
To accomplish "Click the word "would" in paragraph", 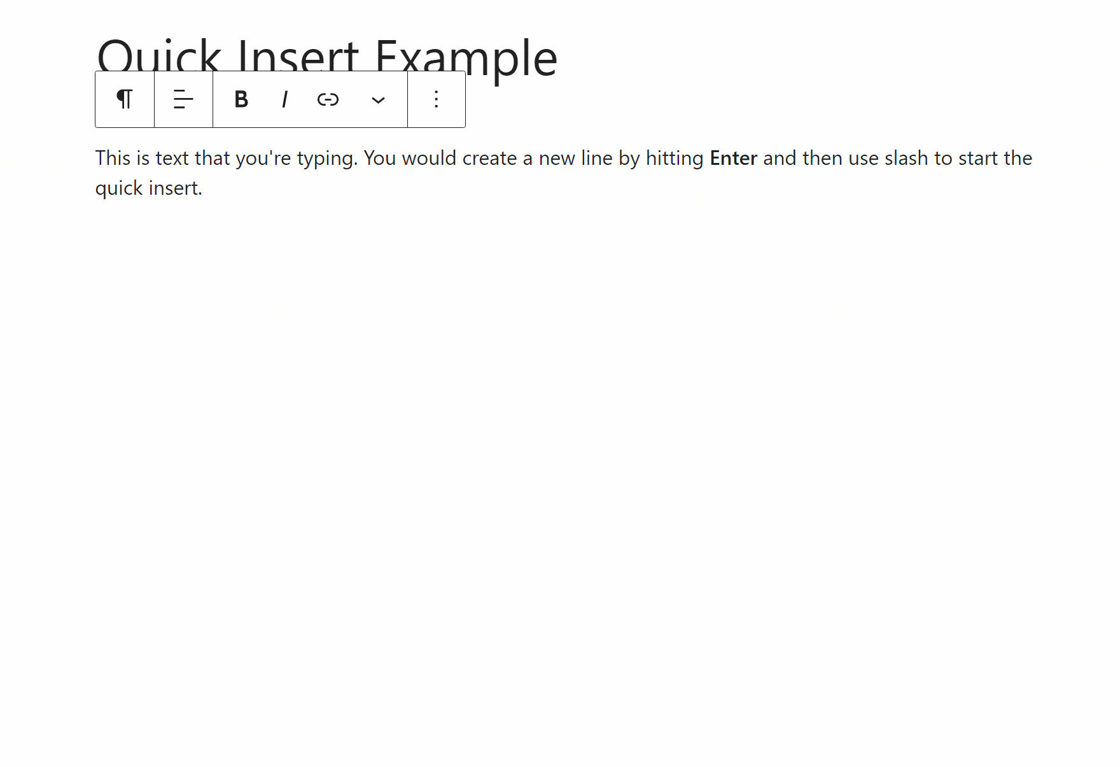I will click(x=429, y=158).
